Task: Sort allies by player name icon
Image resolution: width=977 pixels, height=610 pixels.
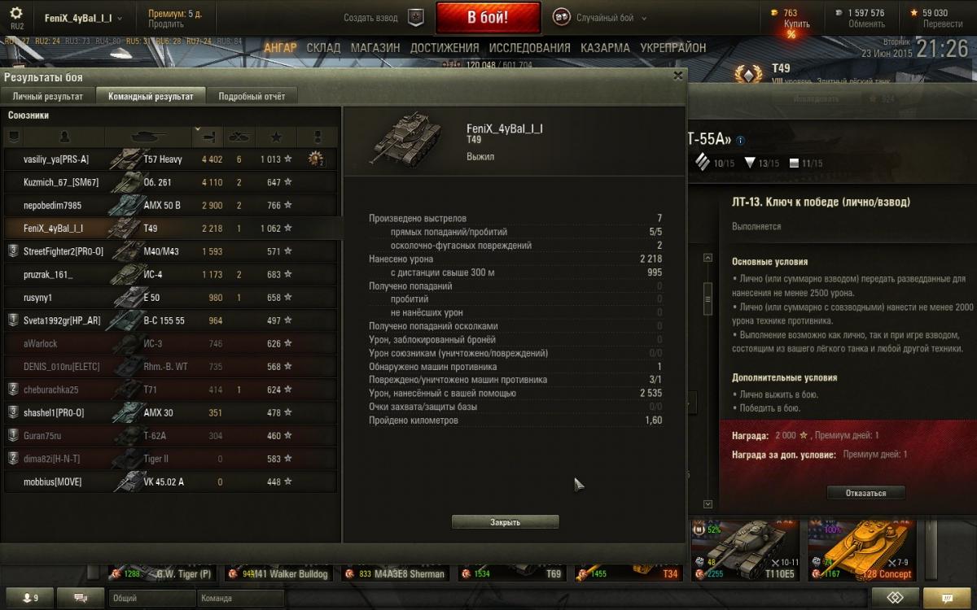Action: tap(65, 136)
